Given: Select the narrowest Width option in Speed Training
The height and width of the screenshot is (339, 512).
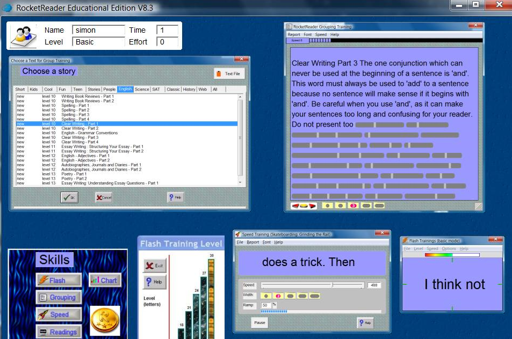Looking at the screenshot, I should (266, 296).
